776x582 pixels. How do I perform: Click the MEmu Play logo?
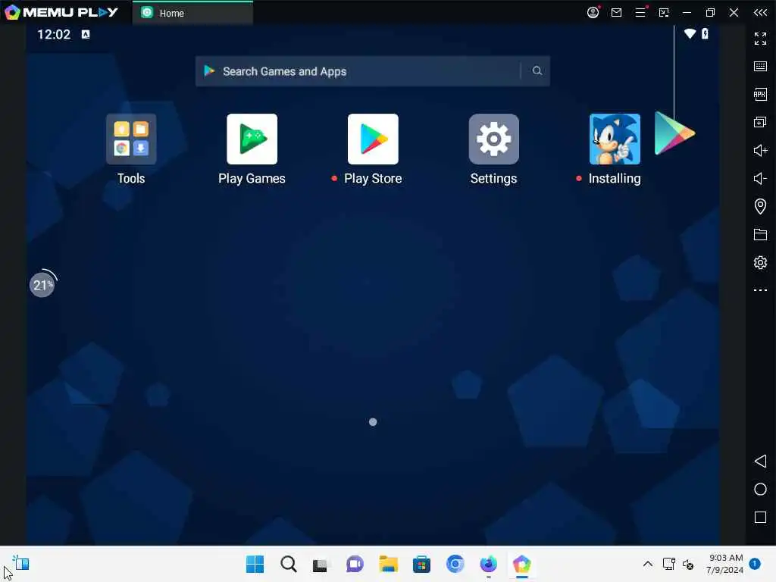click(x=61, y=12)
